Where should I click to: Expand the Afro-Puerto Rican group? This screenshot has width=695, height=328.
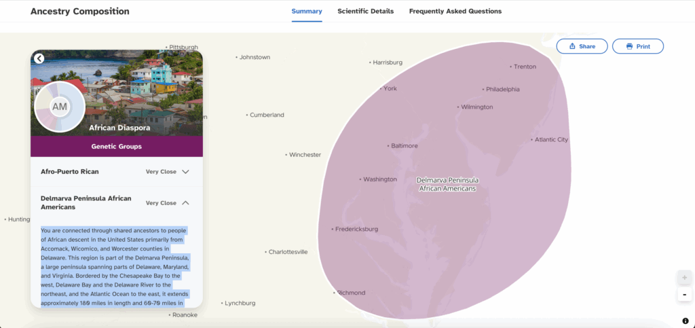pos(185,172)
